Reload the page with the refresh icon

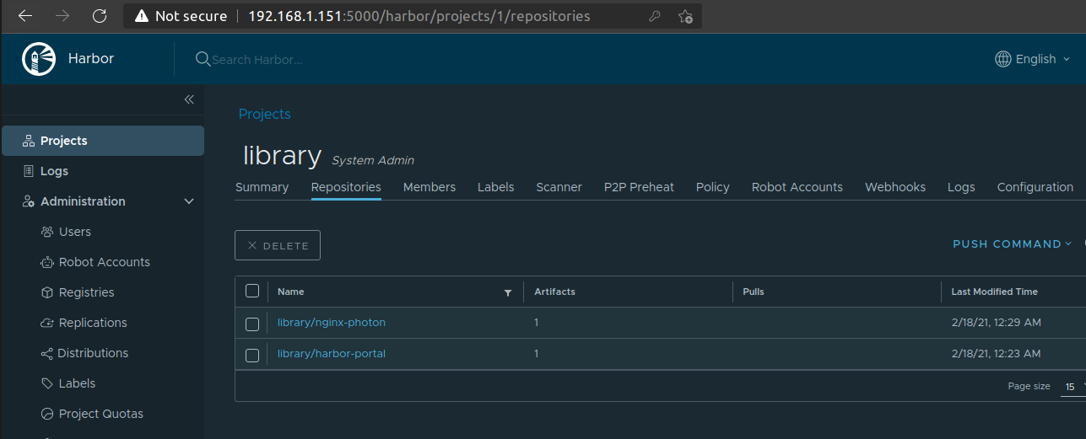click(x=100, y=16)
